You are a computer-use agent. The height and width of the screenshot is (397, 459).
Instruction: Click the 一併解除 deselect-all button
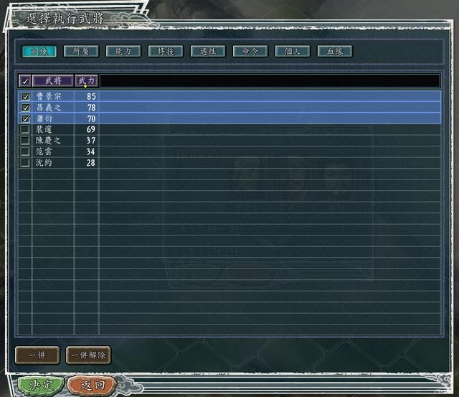pyautogui.click(x=88, y=355)
